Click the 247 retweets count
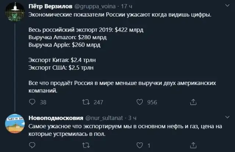The image size is (235, 152). click(x=98, y=102)
